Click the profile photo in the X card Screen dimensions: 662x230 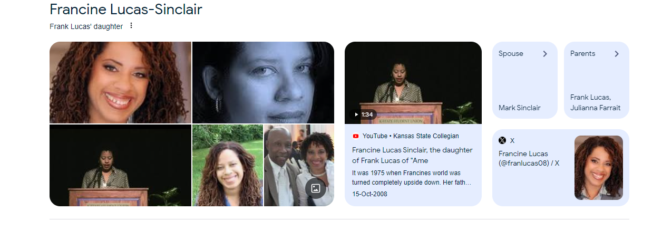(x=599, y=168)
